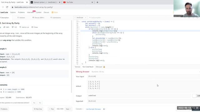Click the thumbs-up like icon
Viewport: 200px width, 112px height.
click(x=4, y=27)
